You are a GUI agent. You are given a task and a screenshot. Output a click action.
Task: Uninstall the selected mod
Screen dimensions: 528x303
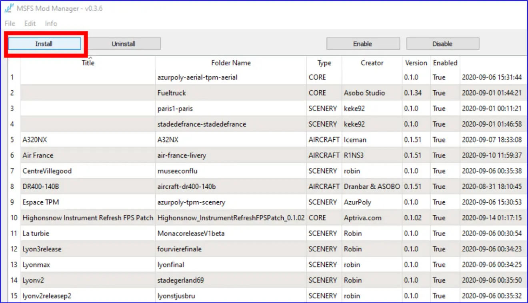(124, 44)
